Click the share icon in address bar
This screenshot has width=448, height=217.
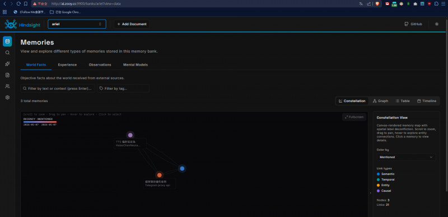pyautogui.click(x=369, y=4)
